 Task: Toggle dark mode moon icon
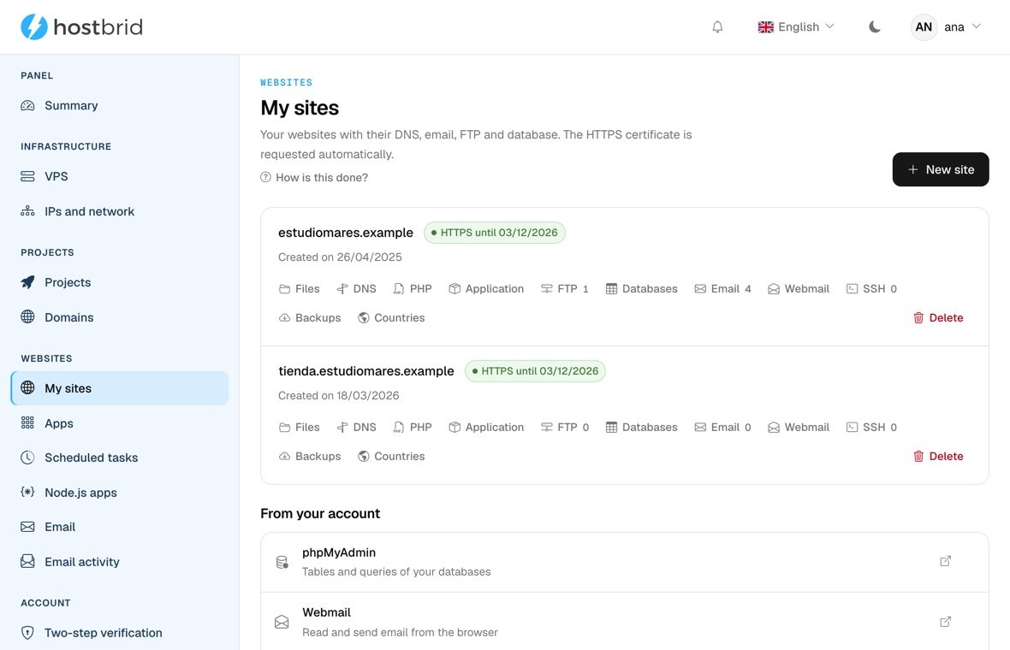tap(874, 27)
